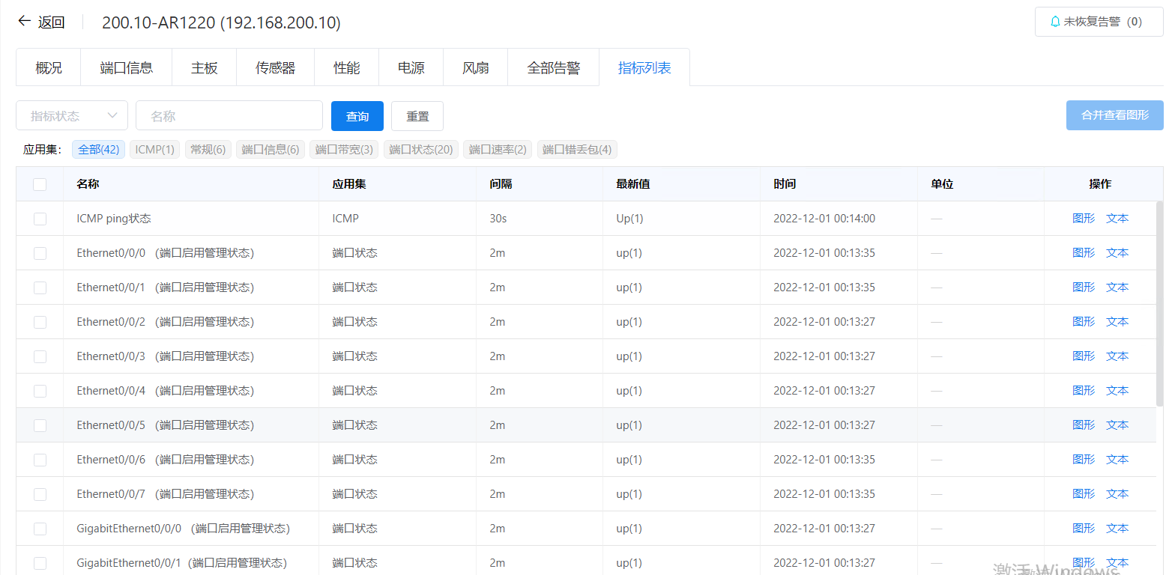Click the 名称 column header

tap(88, 184)
